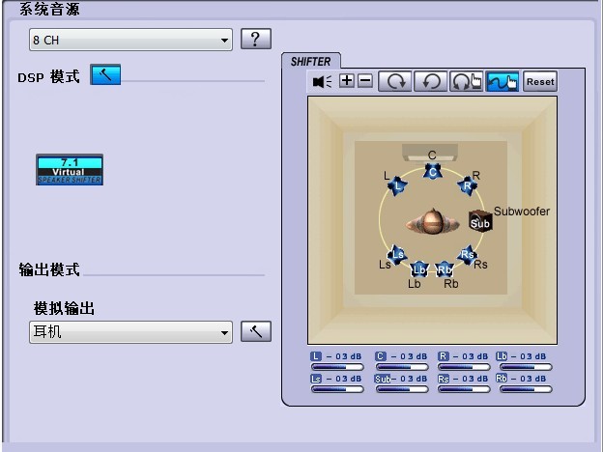This screenshot has width=603, height=452.
Task: Open DSP mode settings hammer icon
Action: 105,75
